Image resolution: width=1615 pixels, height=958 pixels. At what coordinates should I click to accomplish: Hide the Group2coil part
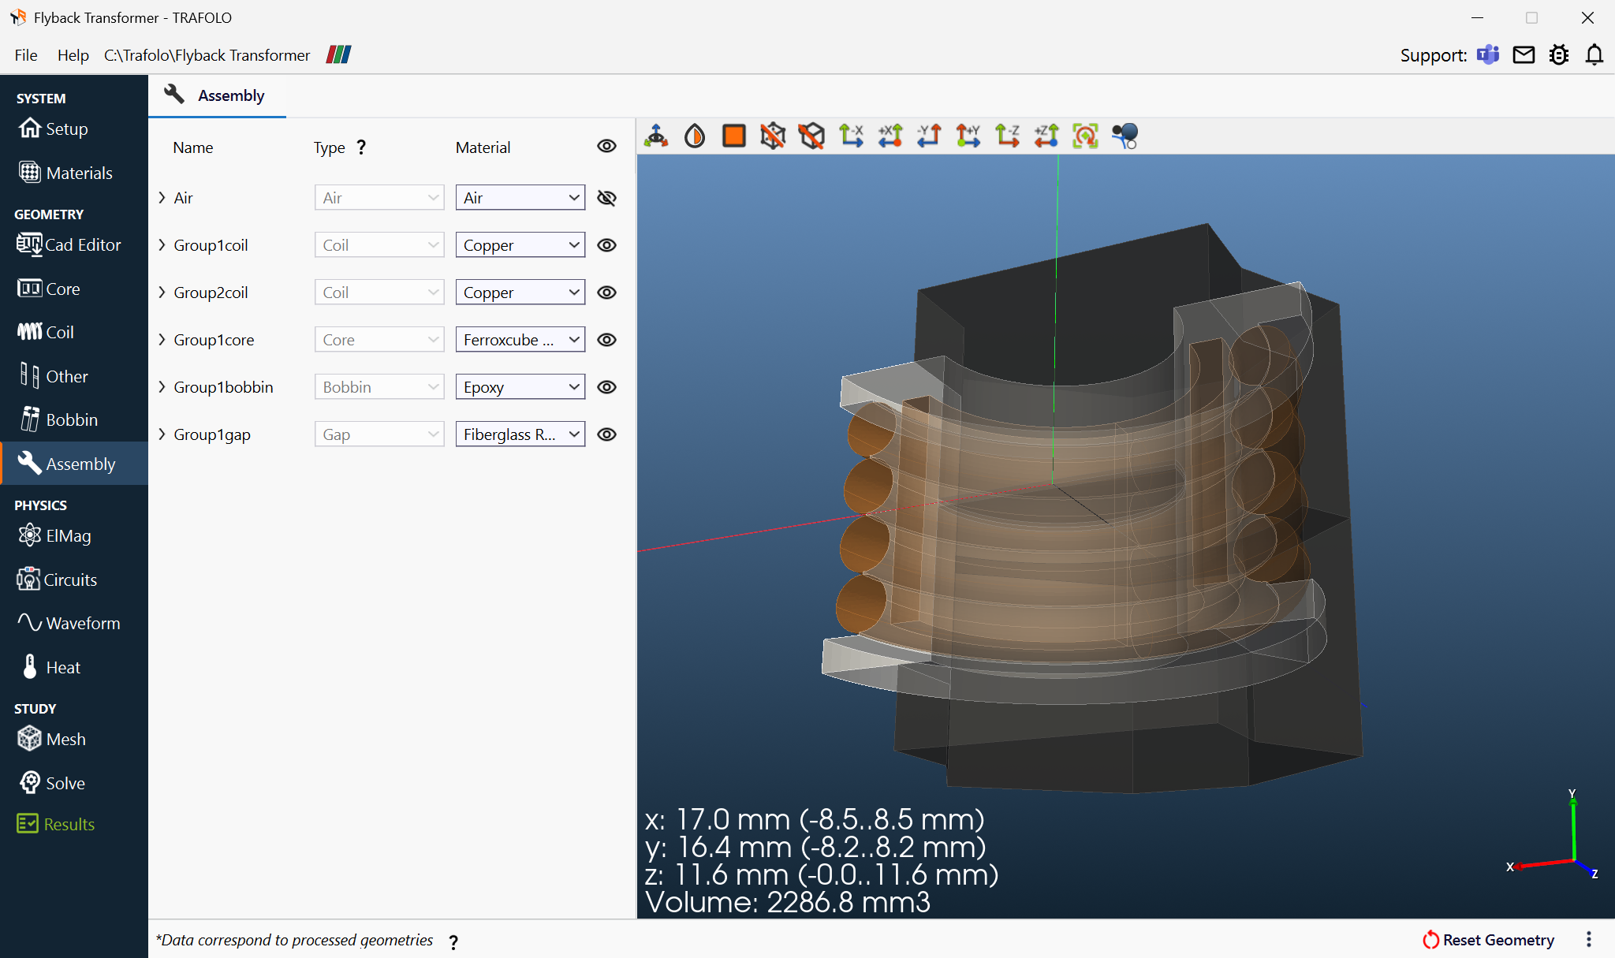[x=606, y=293]
